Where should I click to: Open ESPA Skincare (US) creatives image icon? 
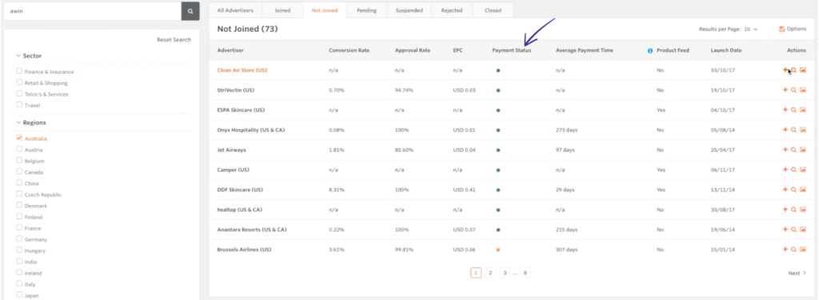point(803,110)
